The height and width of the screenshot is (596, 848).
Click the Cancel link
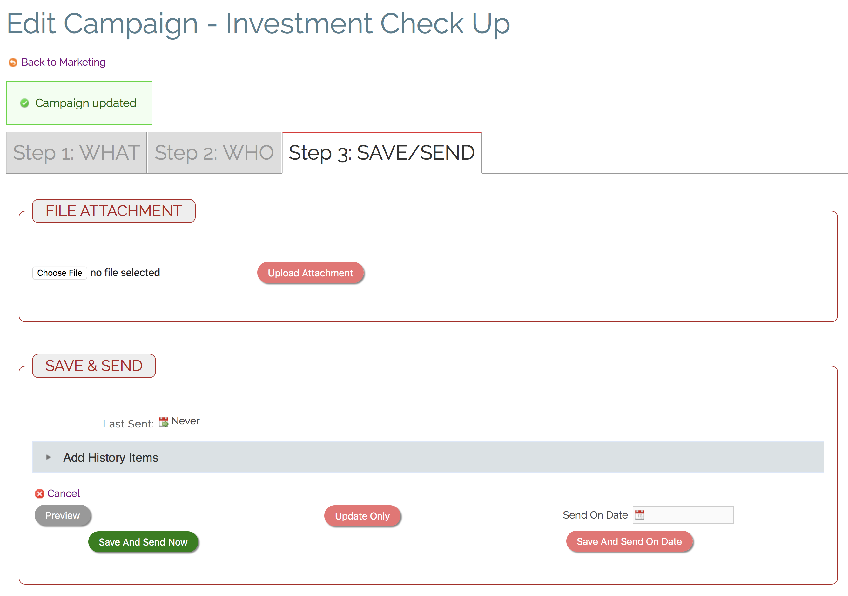[64, 493]
